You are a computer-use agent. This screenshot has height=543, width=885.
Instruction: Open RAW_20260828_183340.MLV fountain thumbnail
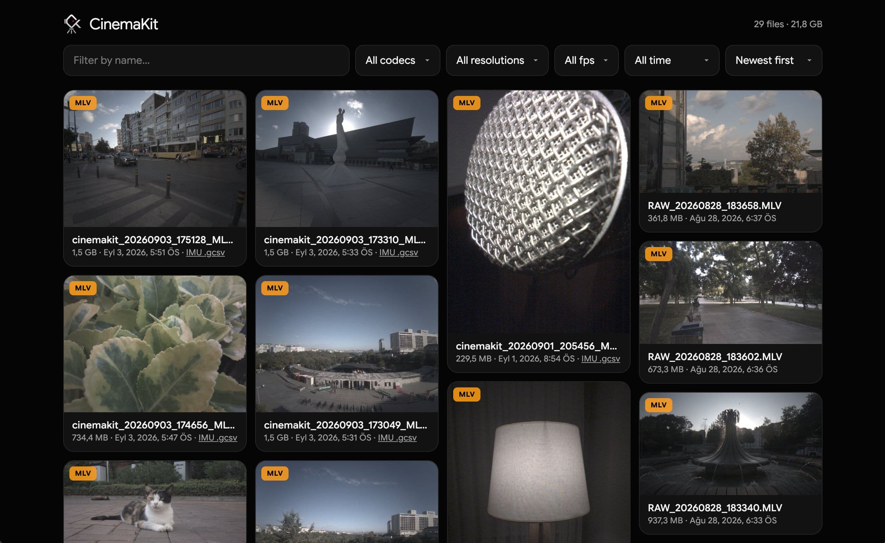click(x=730, y=444)
